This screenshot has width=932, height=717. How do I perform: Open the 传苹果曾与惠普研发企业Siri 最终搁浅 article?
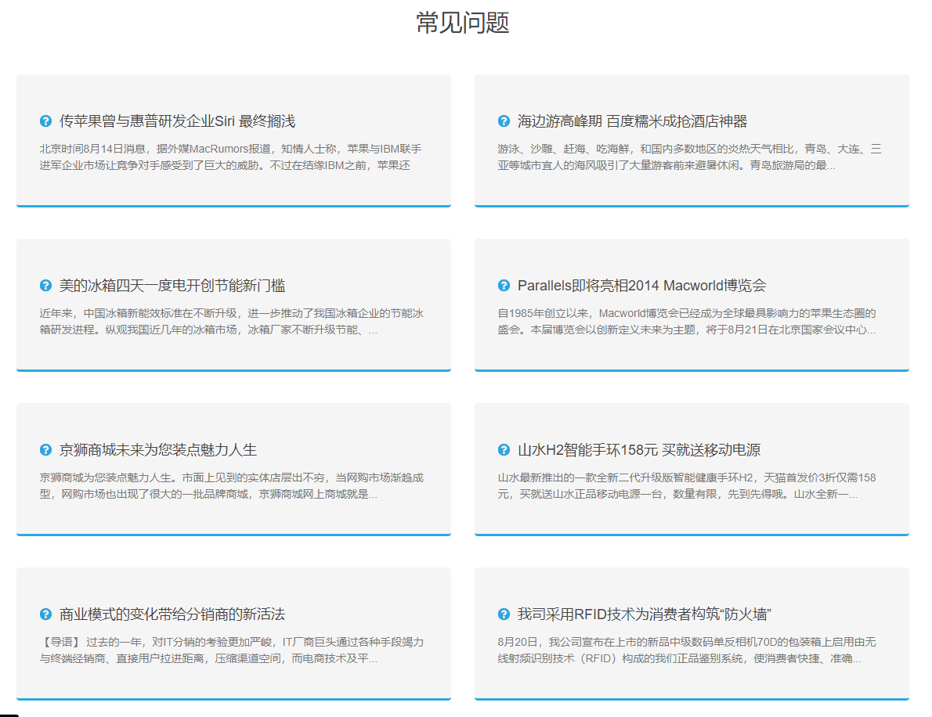(177, 121)
